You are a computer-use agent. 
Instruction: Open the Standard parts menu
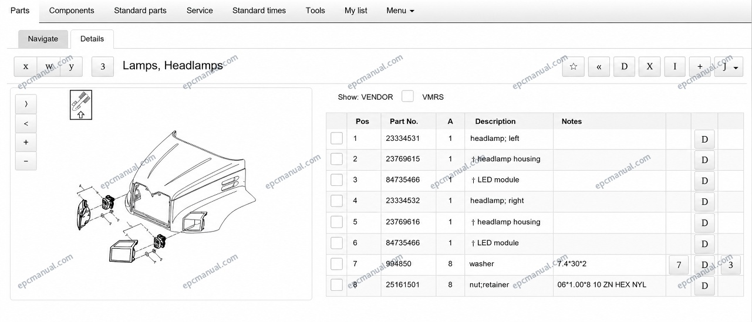pos(140,11)
